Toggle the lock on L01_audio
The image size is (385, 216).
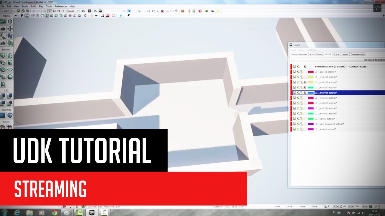click(x=301, y=129)
